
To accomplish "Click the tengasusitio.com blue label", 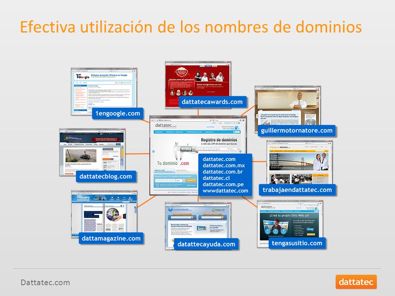I will tap(297, 243).
